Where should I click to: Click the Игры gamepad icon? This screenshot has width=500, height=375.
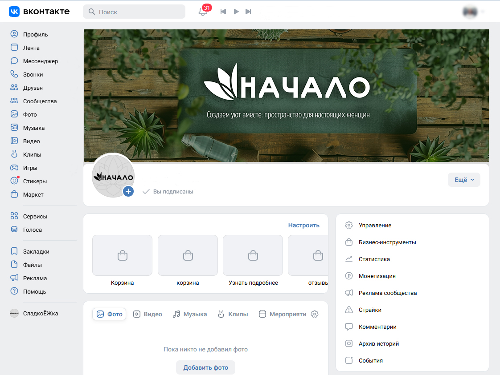pos(14,167)
